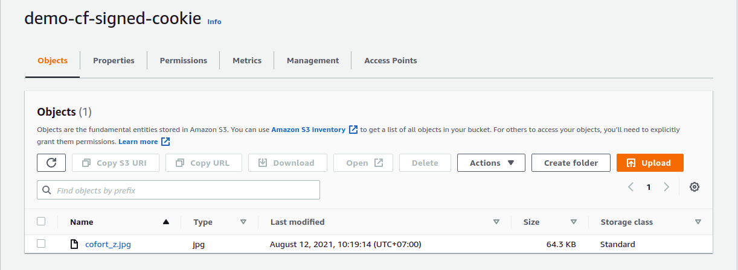Check the cofort_z.jpg row checkbox
The width and height of the screenshot is (738, 270).
[x=41, y=243]
